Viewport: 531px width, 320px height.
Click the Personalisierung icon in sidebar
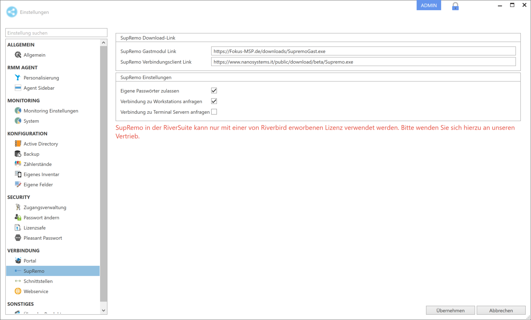tap(18, 77)
